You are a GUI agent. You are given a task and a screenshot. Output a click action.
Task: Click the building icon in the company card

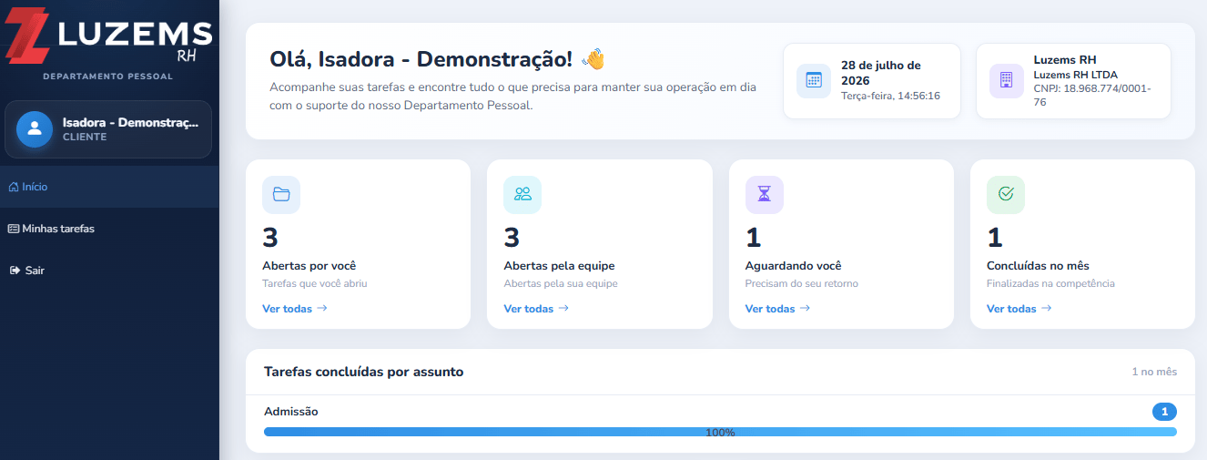pos(1007,81)
